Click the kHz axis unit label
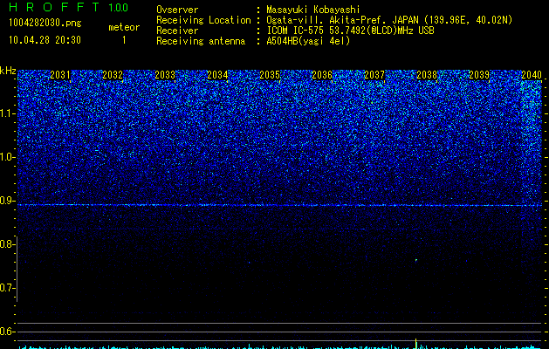 pyautogui.click(x=8, y=71)
